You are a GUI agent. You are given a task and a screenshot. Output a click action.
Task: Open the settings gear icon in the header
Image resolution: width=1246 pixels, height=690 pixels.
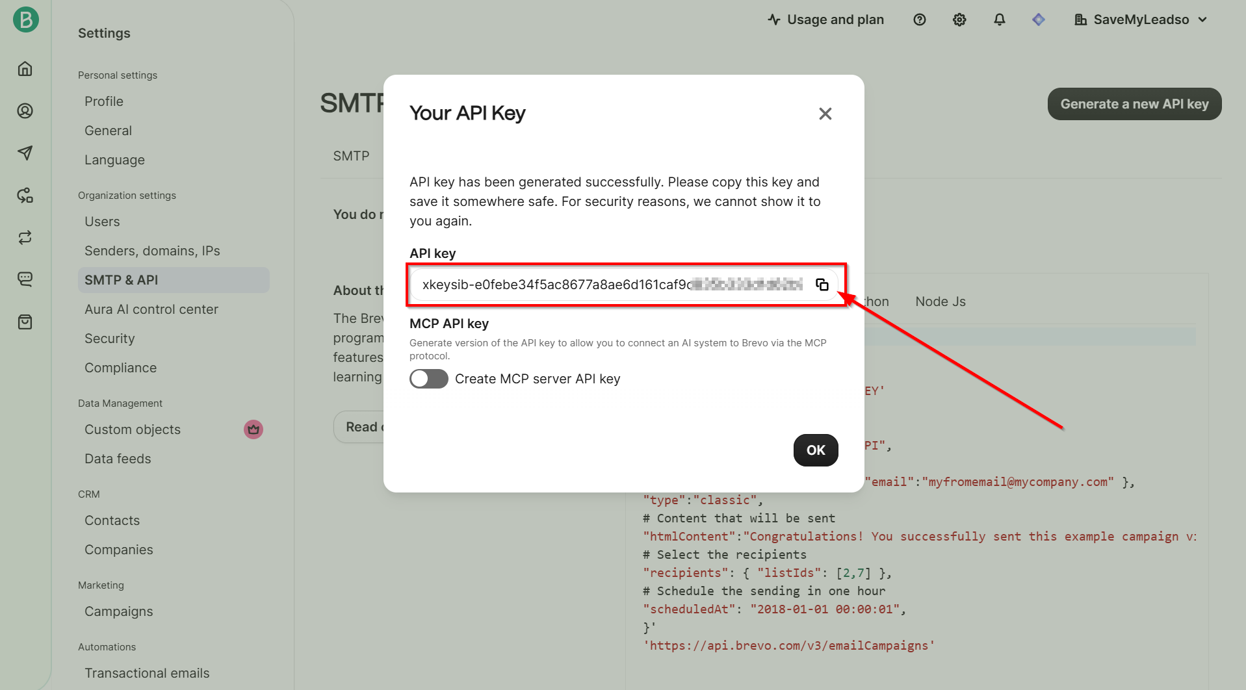[959, 19]
